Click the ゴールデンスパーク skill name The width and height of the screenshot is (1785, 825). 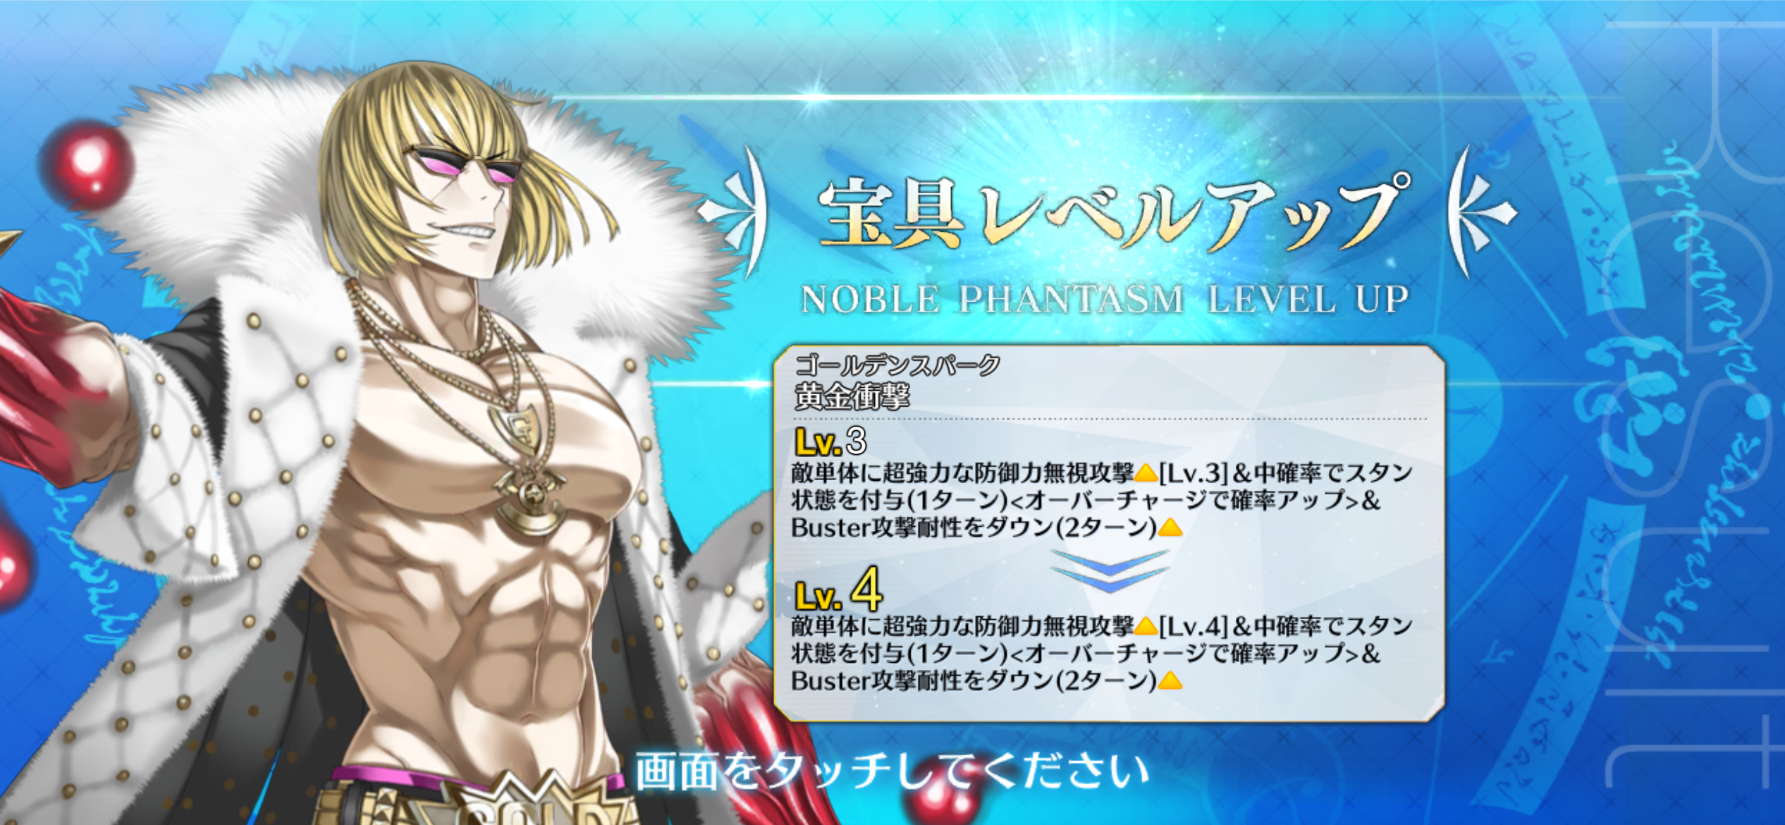coord(897,365)
